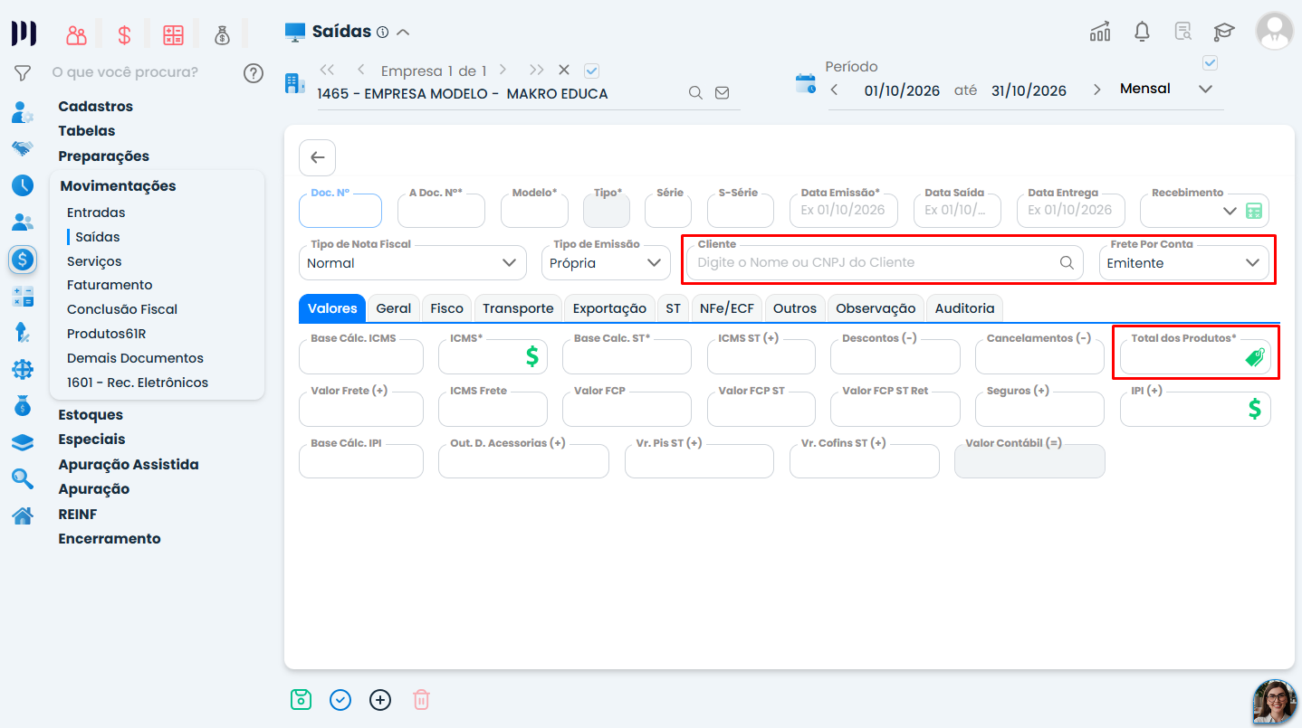
Task: Go to next period with right arrow
Action: point(1097,90)
